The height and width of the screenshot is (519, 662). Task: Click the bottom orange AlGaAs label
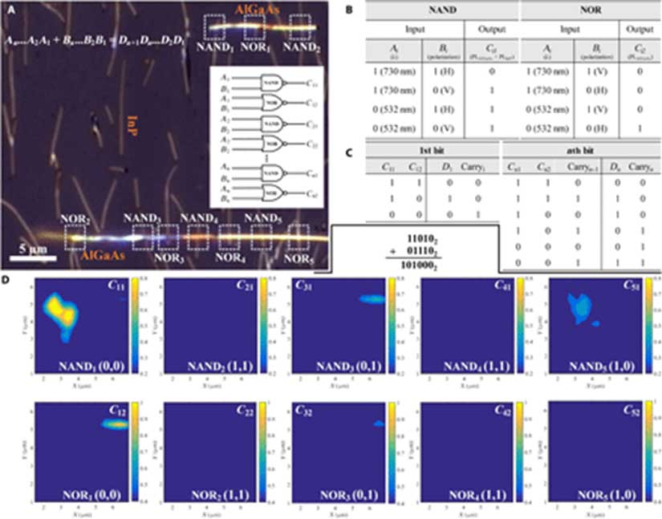[103, 255]
